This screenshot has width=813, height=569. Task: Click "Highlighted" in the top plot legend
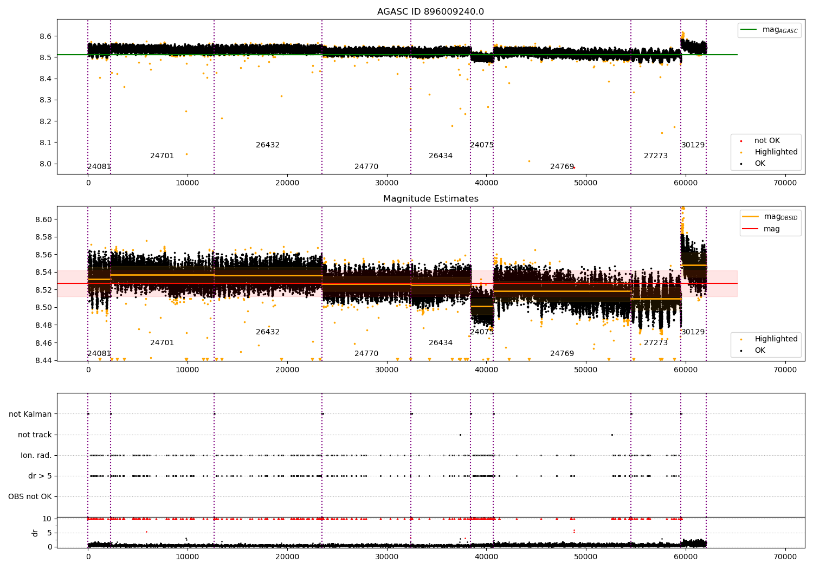click(x=769, y=152)
